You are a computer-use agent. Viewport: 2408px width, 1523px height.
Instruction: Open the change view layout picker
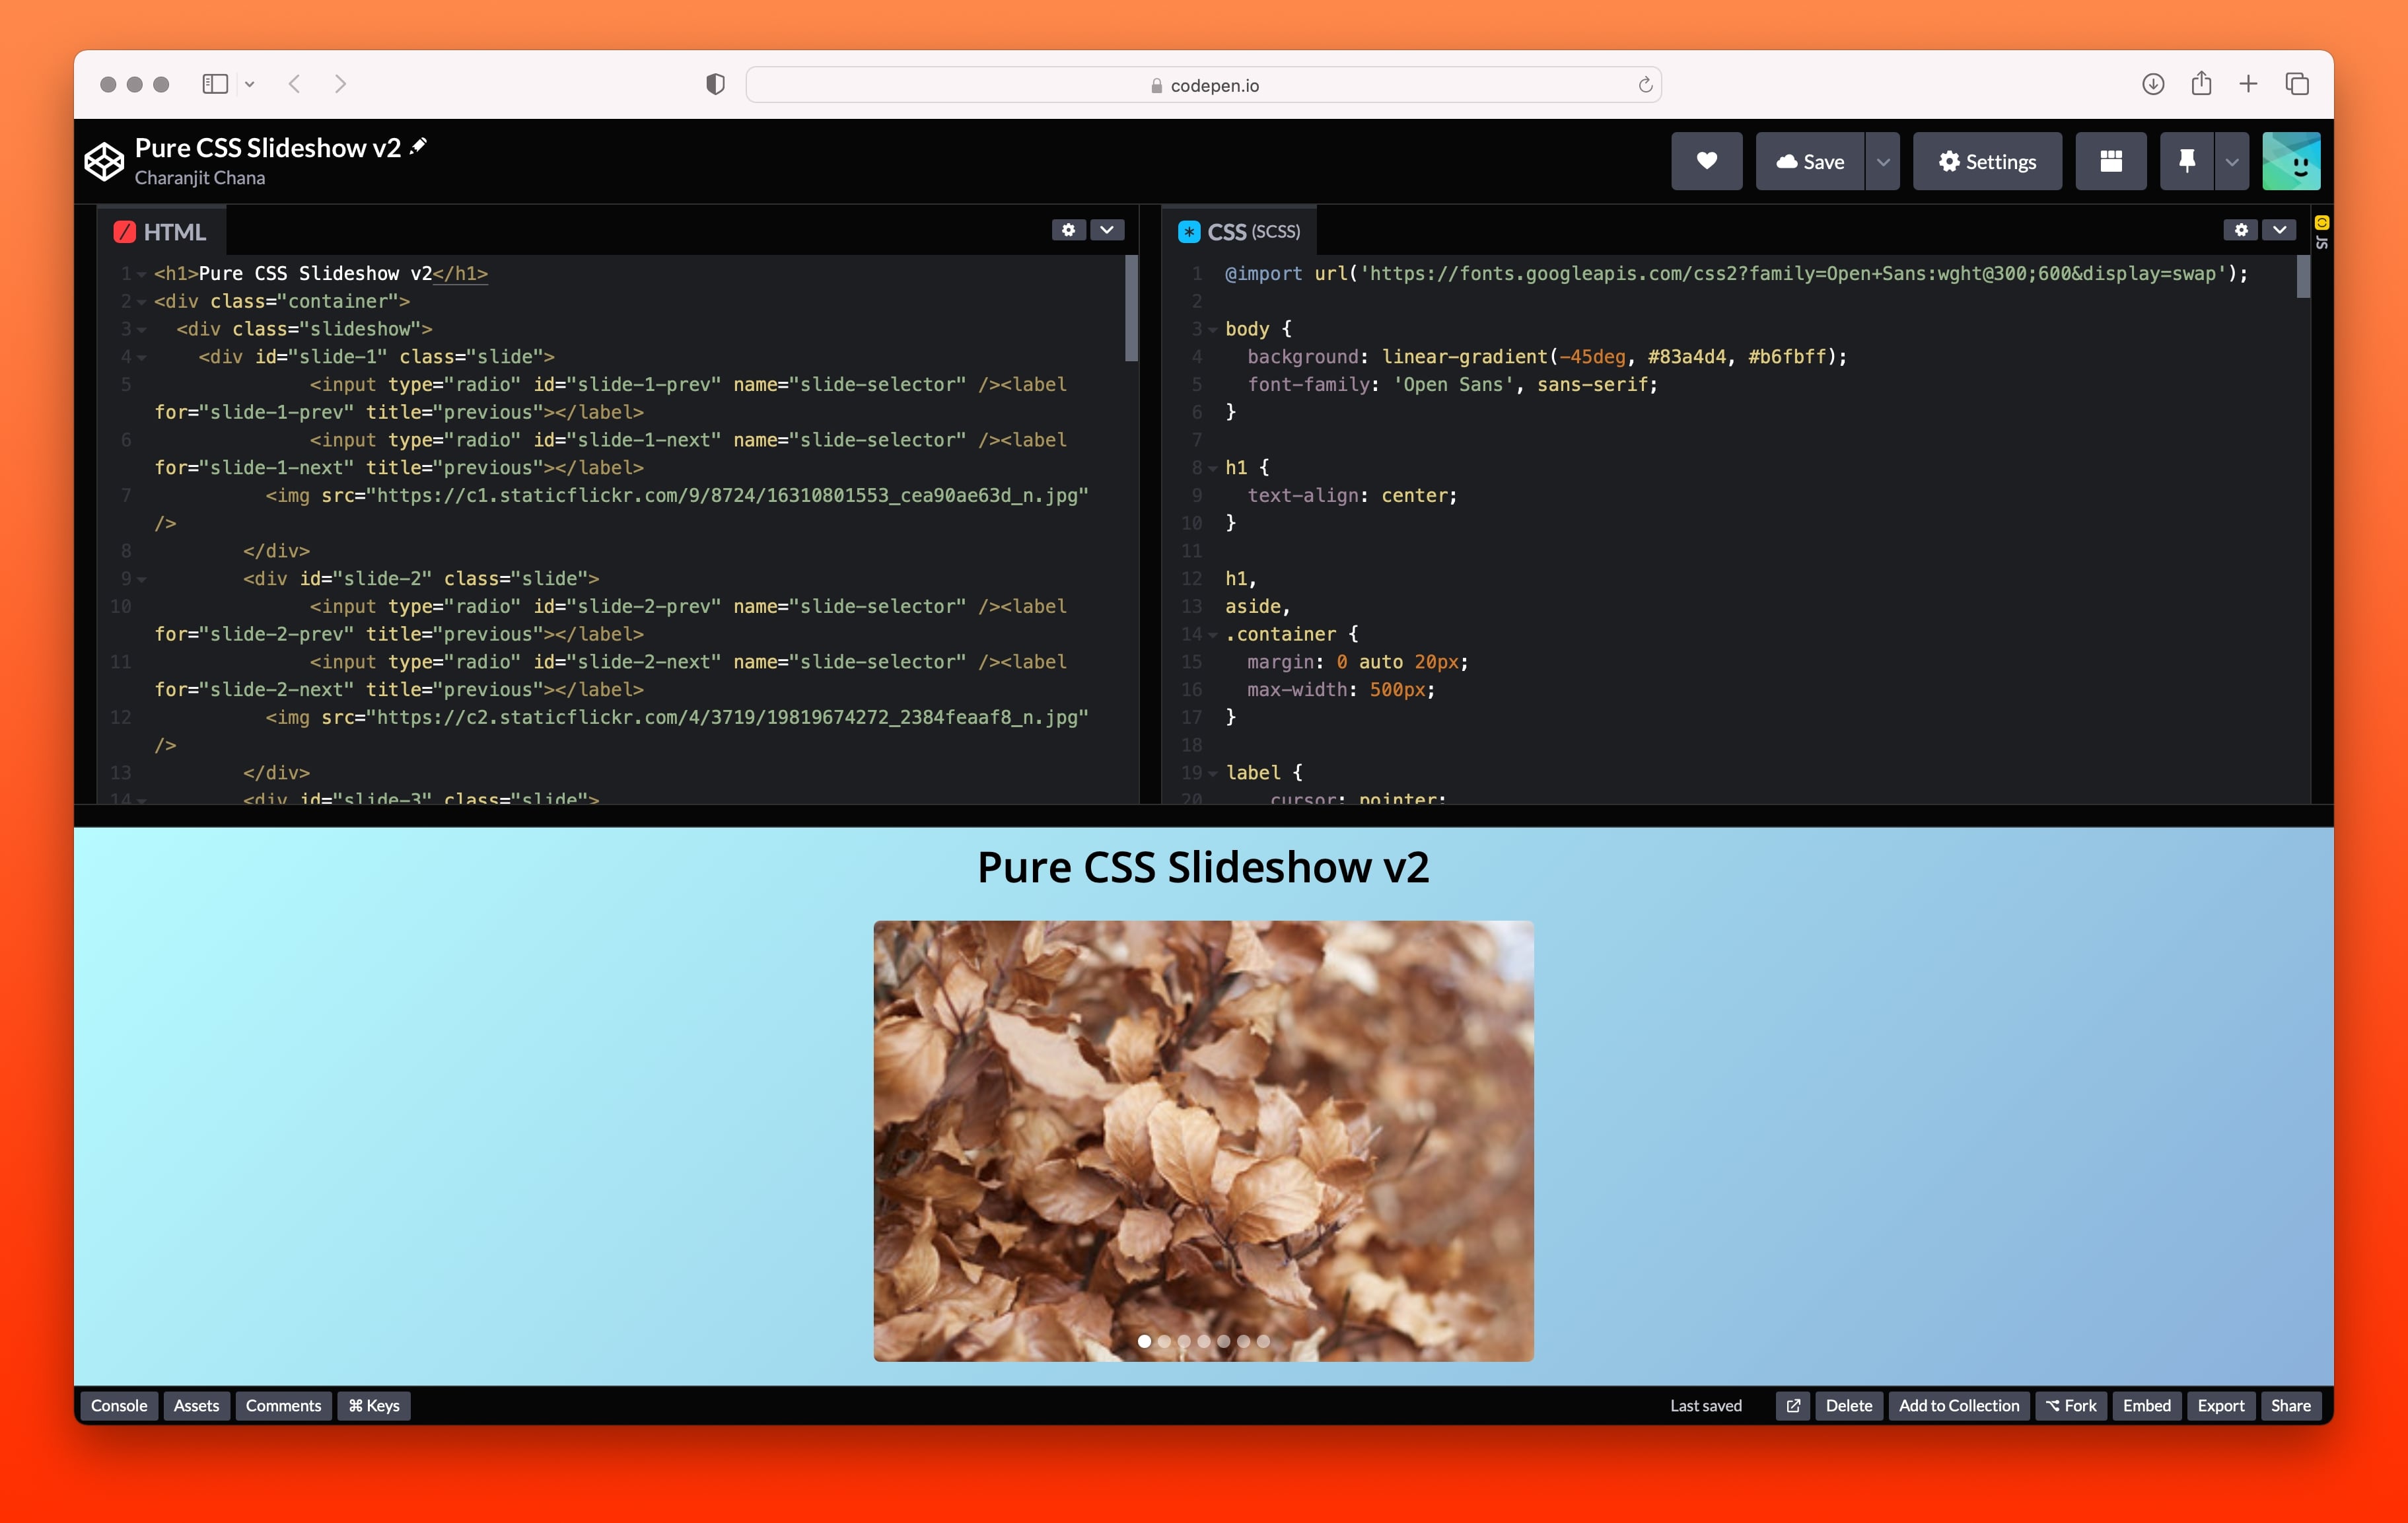[x=2111, y=160]
